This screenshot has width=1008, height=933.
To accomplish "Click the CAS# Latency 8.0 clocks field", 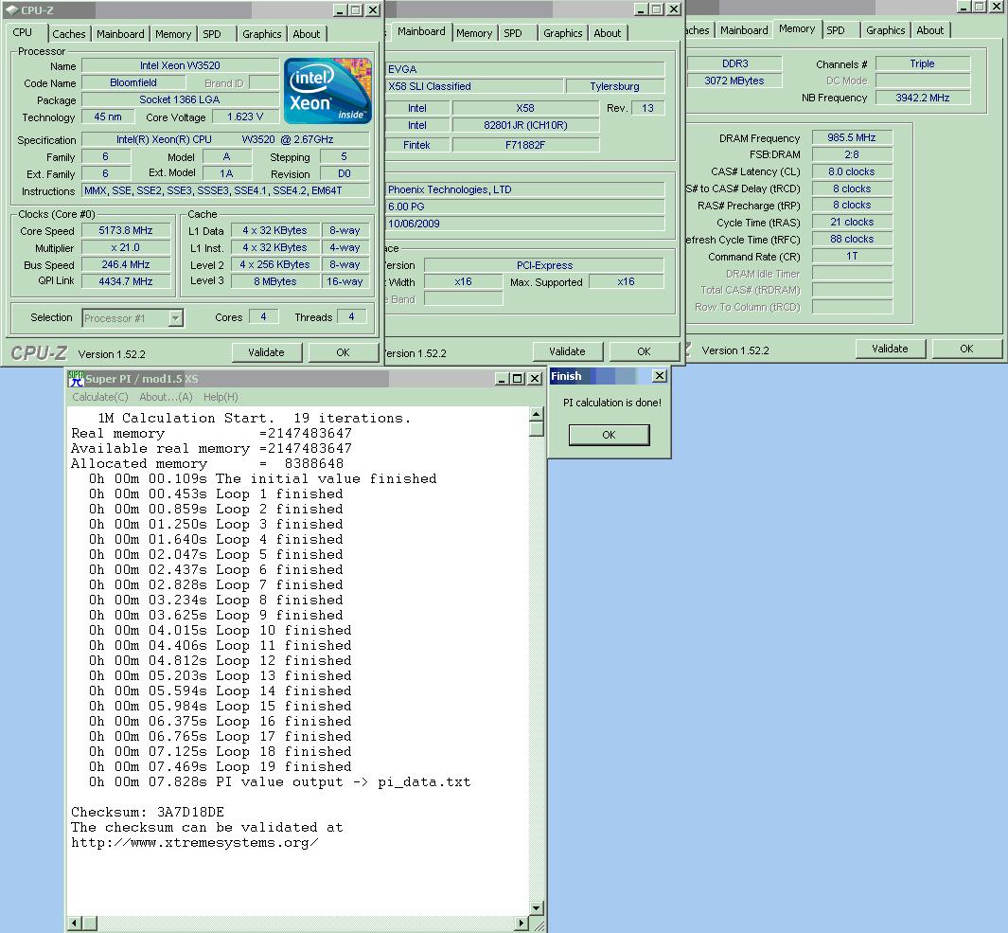I will pyautogui.click(x=852, y=171).
